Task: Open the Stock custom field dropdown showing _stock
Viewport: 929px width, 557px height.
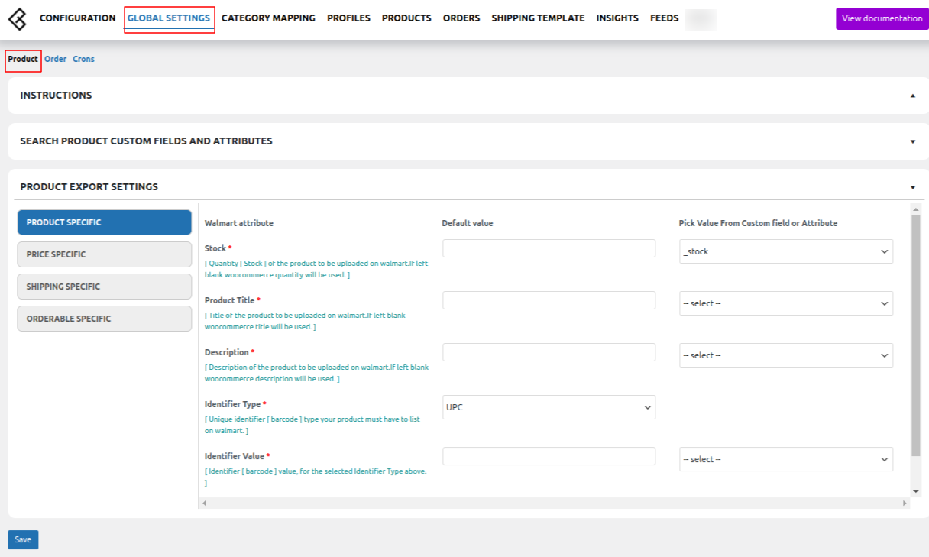Action: (x=785, y=251)
